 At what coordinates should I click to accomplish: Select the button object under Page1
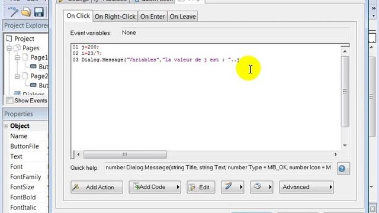click(33, 66)
